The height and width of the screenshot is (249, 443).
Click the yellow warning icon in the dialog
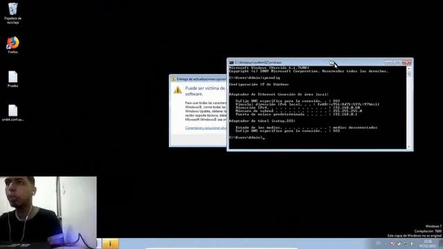[x=178, y=90]
